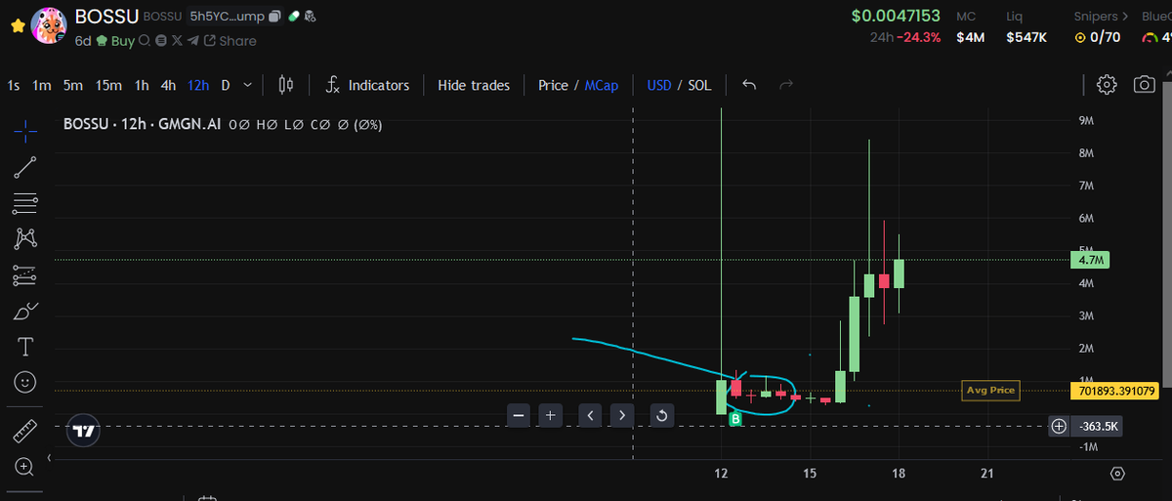The height and width of the screenshot is (501, 1172).
Task: Select the Text annotation tool
Action: tap(26, 347)
